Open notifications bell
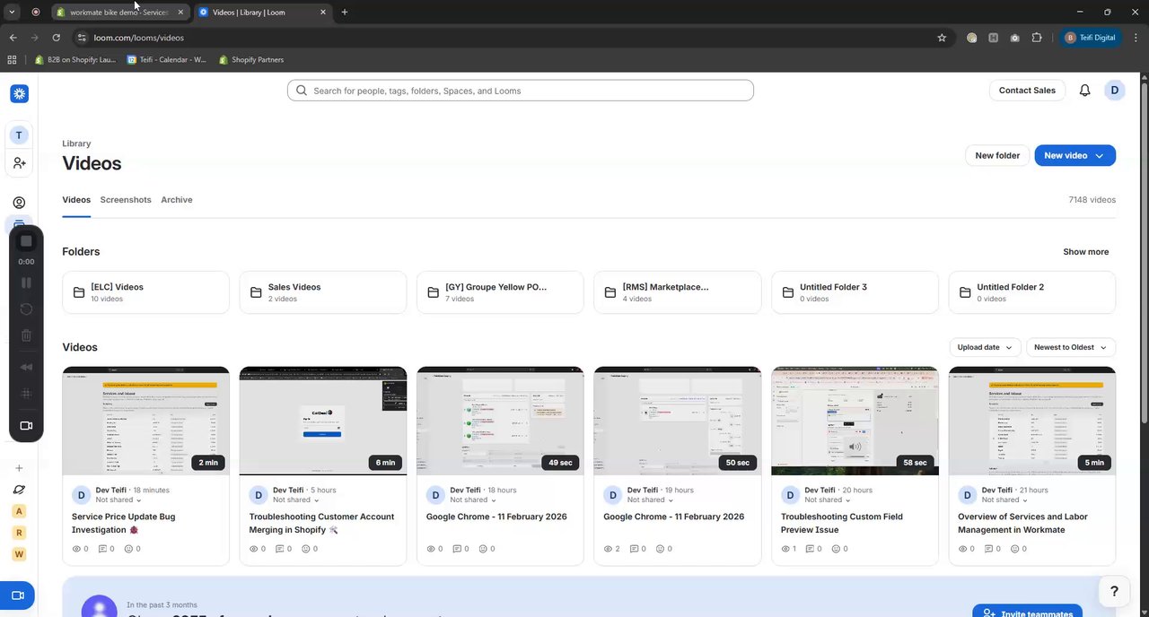This screenshot has height=617, width=1149. coord(1084,91)
